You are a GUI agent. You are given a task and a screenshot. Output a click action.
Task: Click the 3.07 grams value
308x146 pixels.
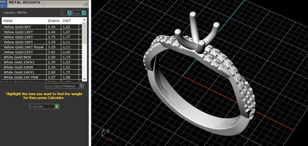tap(52, 77)
